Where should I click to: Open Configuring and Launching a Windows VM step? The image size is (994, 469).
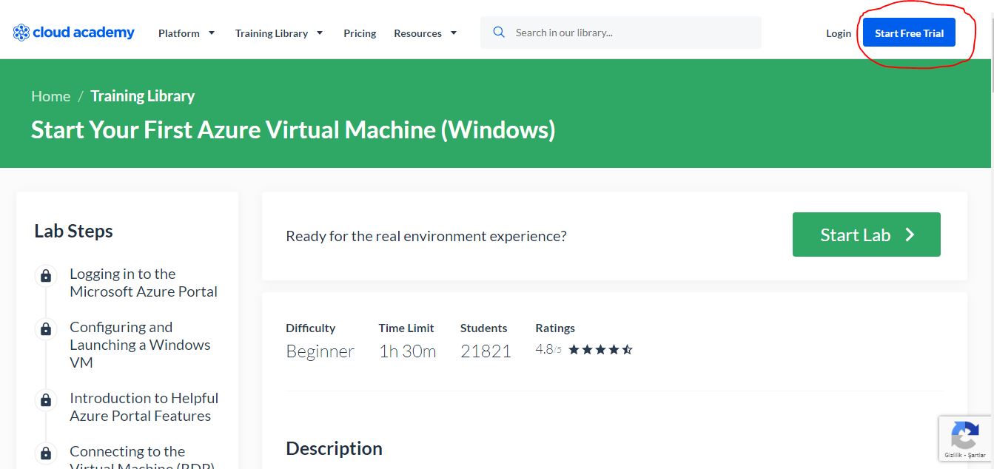[140, 345]
